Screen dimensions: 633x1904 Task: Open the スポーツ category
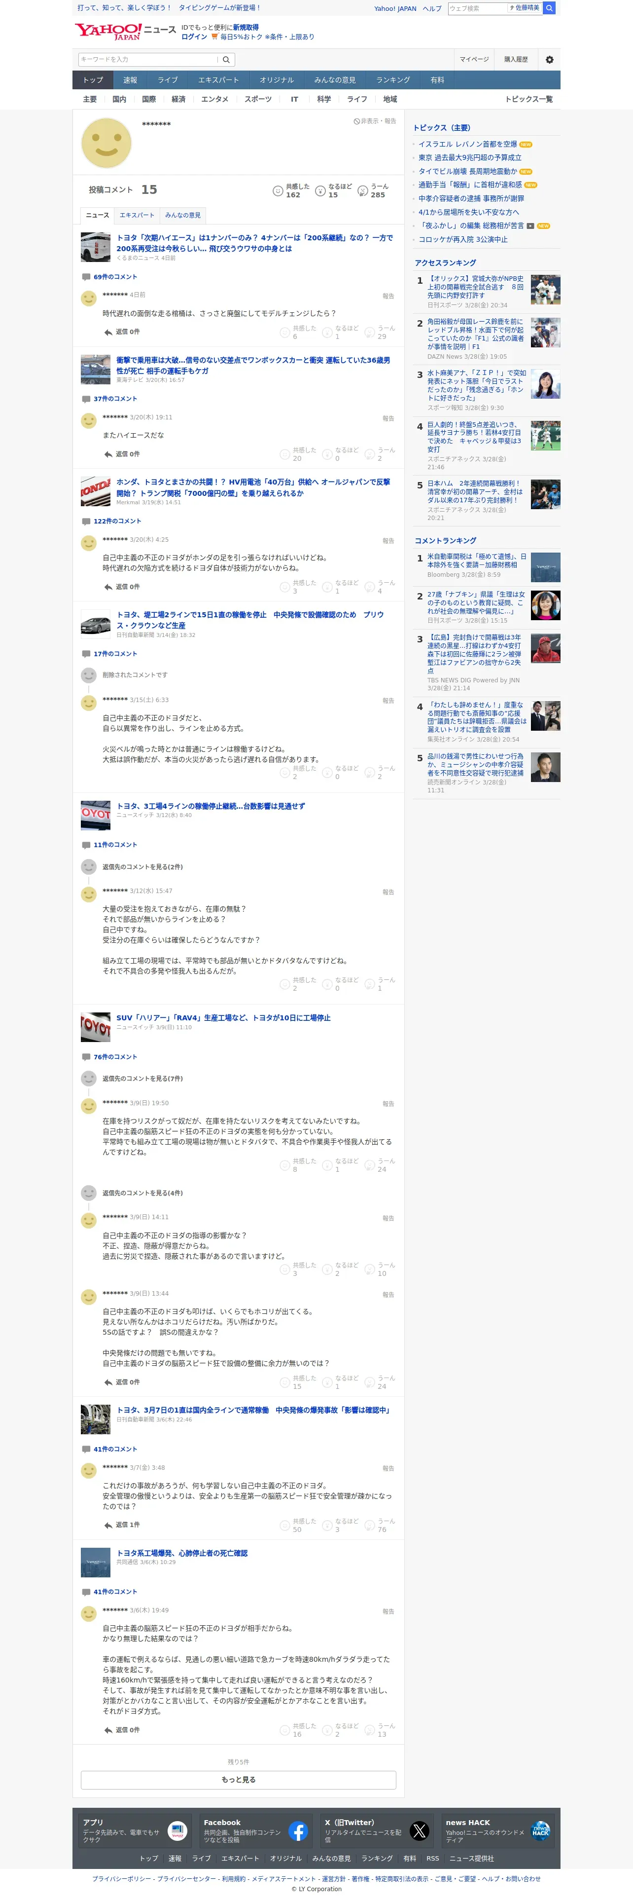coord(258,99)
